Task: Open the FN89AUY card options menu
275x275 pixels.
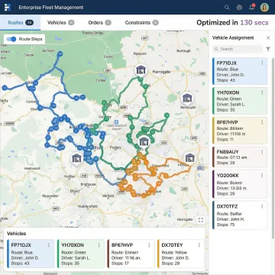Action: (262, 152)
